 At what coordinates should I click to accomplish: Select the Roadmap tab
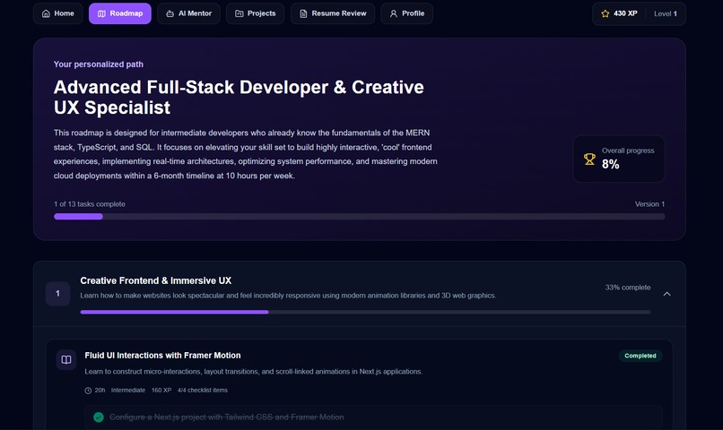(x=120, y=13)
